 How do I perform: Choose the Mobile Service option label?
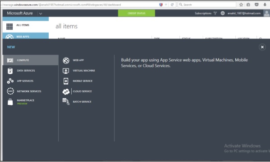[82, 81]
